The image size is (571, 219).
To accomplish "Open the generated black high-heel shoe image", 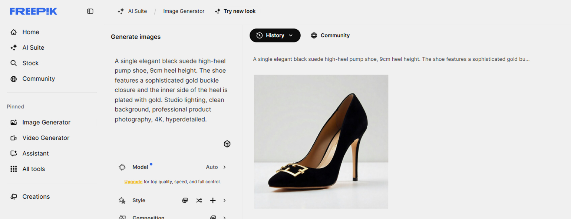I will [x=321, y=142].
